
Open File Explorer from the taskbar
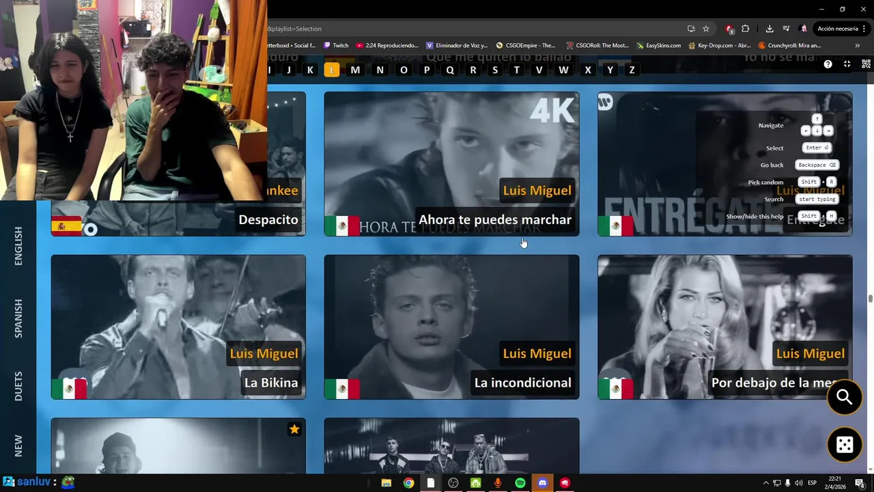[x=386, y=483]
